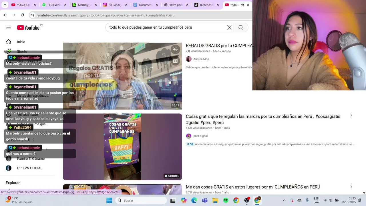Viewport: 366px width, 206px height.
Task: Open options menu for Cosas gratis video
Action: (352, 116)
